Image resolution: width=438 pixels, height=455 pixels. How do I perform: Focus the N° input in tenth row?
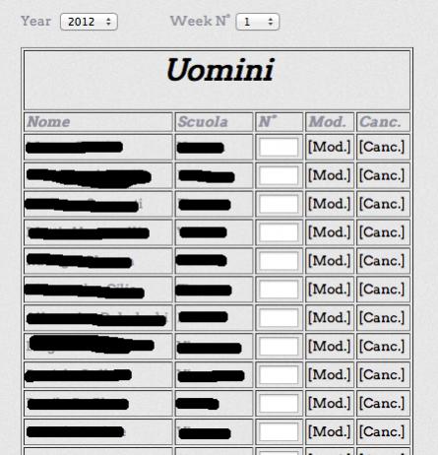(x=279, y=403)
